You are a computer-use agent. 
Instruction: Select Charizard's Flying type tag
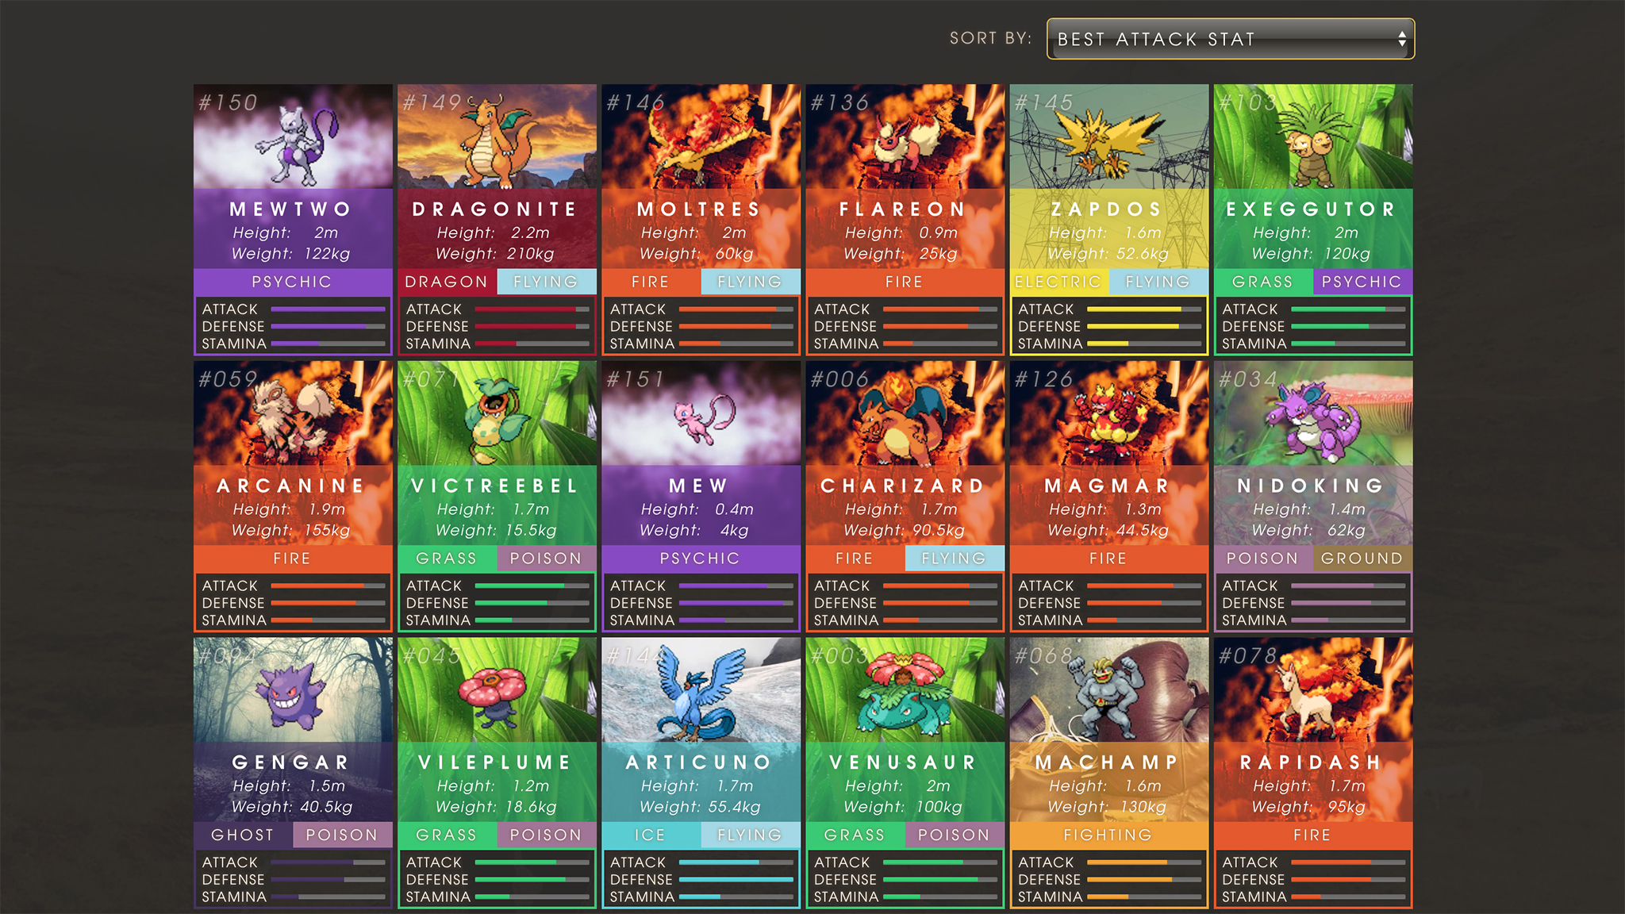pos(955,559)
